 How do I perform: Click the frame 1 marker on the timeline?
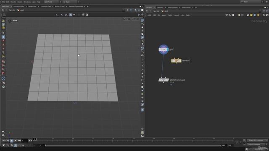(34, 139)
